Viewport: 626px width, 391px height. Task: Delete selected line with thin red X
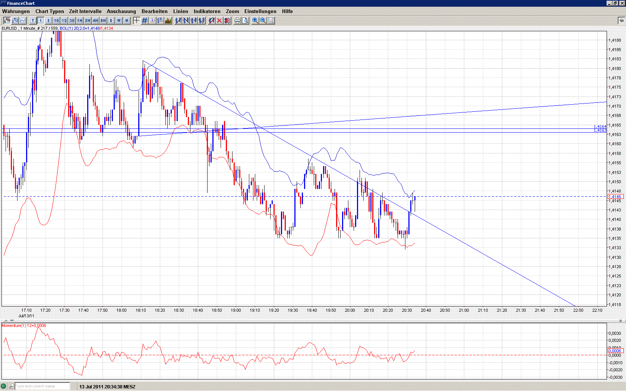point(219,20)
